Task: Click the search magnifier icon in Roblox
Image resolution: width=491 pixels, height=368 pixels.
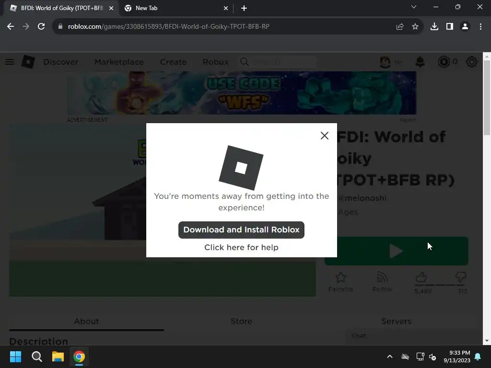Action: point(244,62)
